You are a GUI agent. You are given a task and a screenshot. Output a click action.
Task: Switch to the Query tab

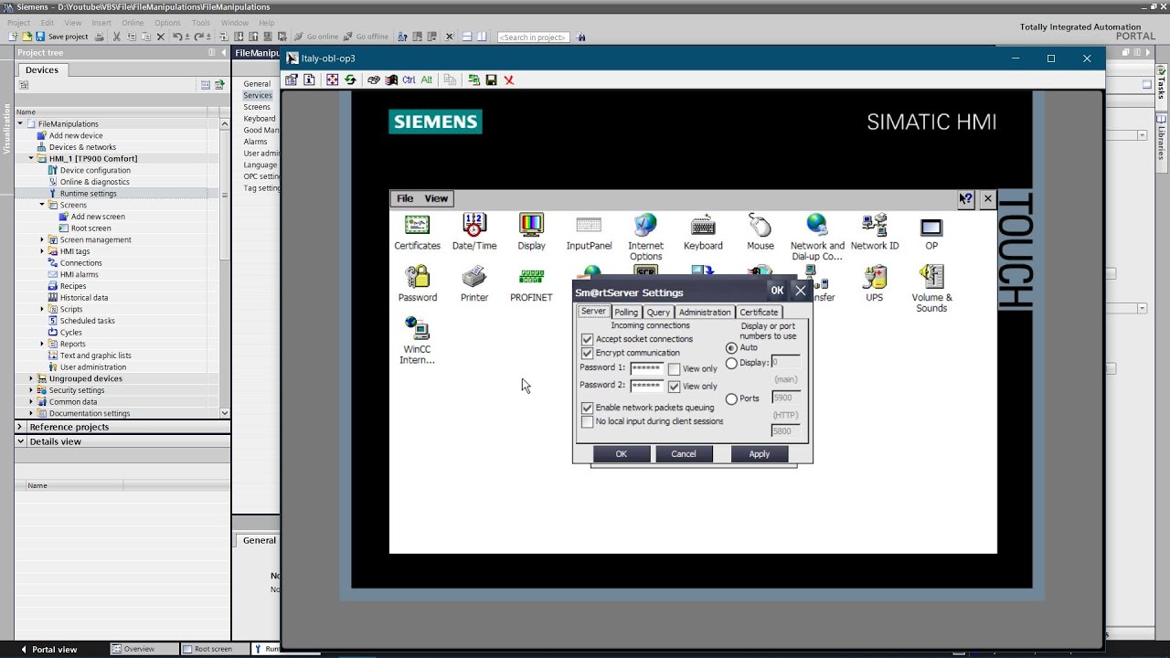658,313
